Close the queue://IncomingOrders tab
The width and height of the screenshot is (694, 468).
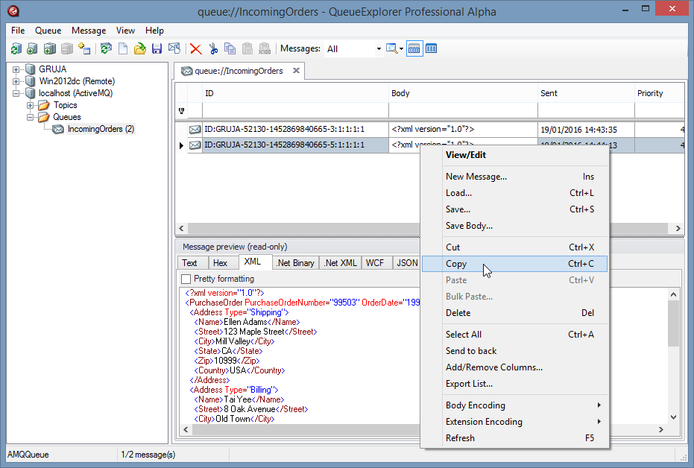click(x=295, y=71)
